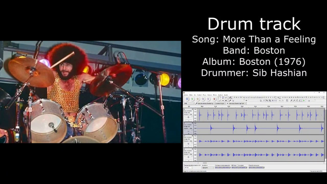This screenshot has width=327, height=184.
Task: Click the Zoom In magnifier icon
Action: pos(291,100)
